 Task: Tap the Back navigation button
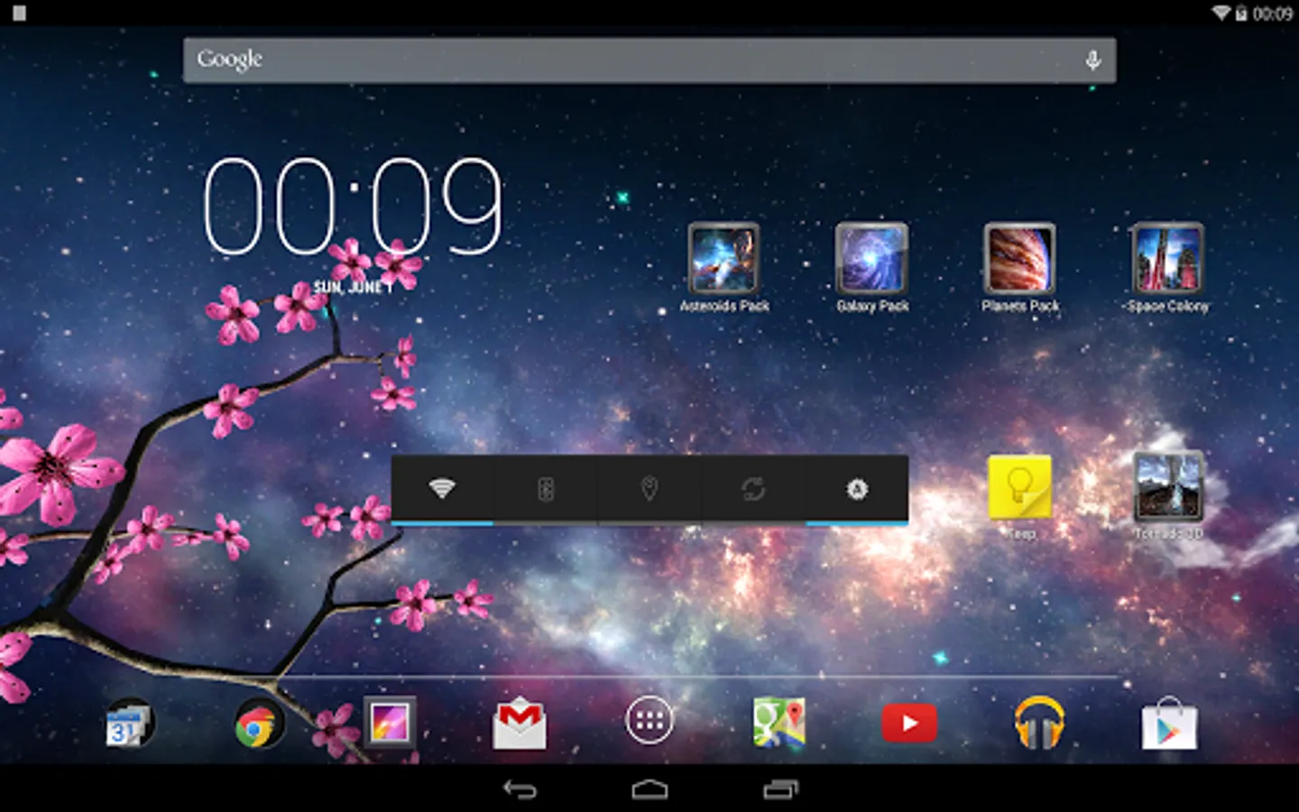(x=520, y=789)
